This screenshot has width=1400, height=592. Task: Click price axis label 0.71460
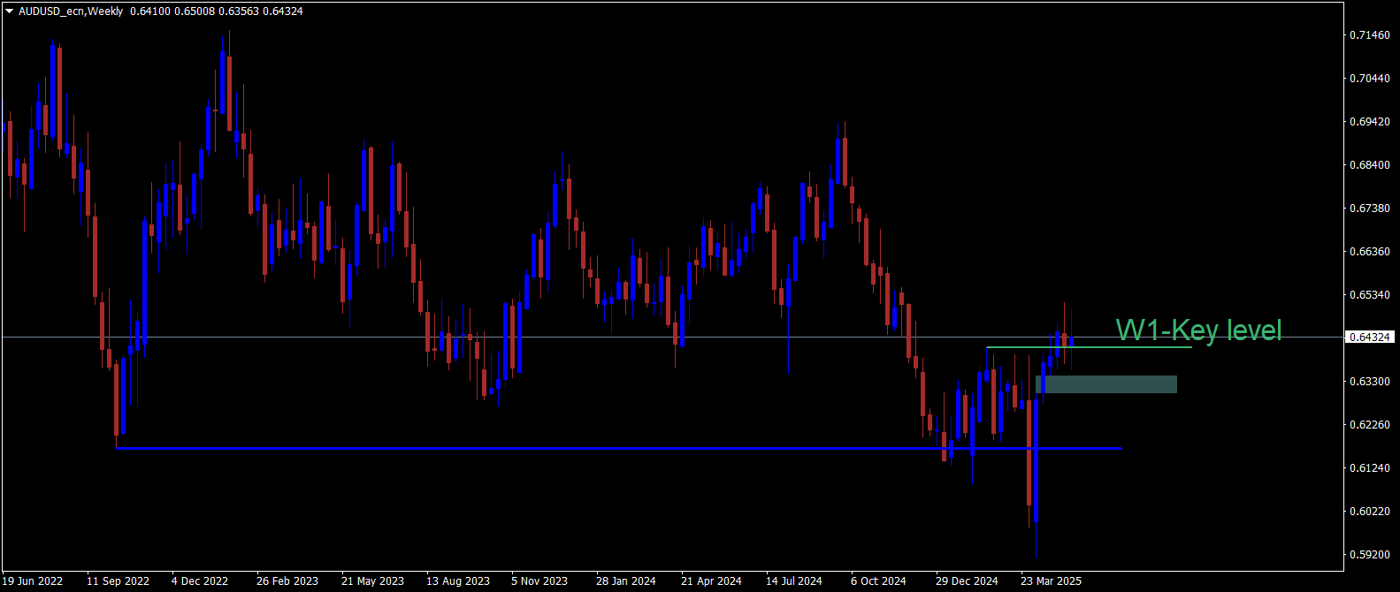[1369, 35]
